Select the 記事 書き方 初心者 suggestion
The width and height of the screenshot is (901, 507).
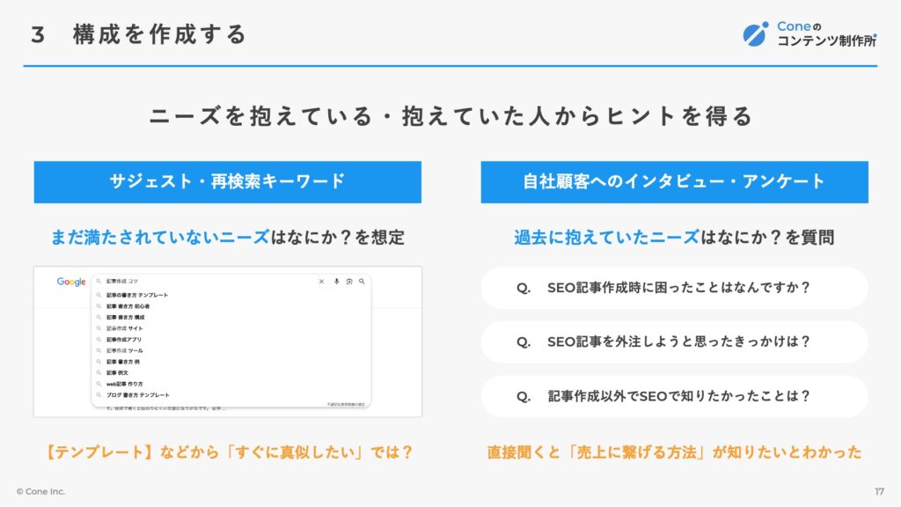pyautogui.click(x=128, y=305)
